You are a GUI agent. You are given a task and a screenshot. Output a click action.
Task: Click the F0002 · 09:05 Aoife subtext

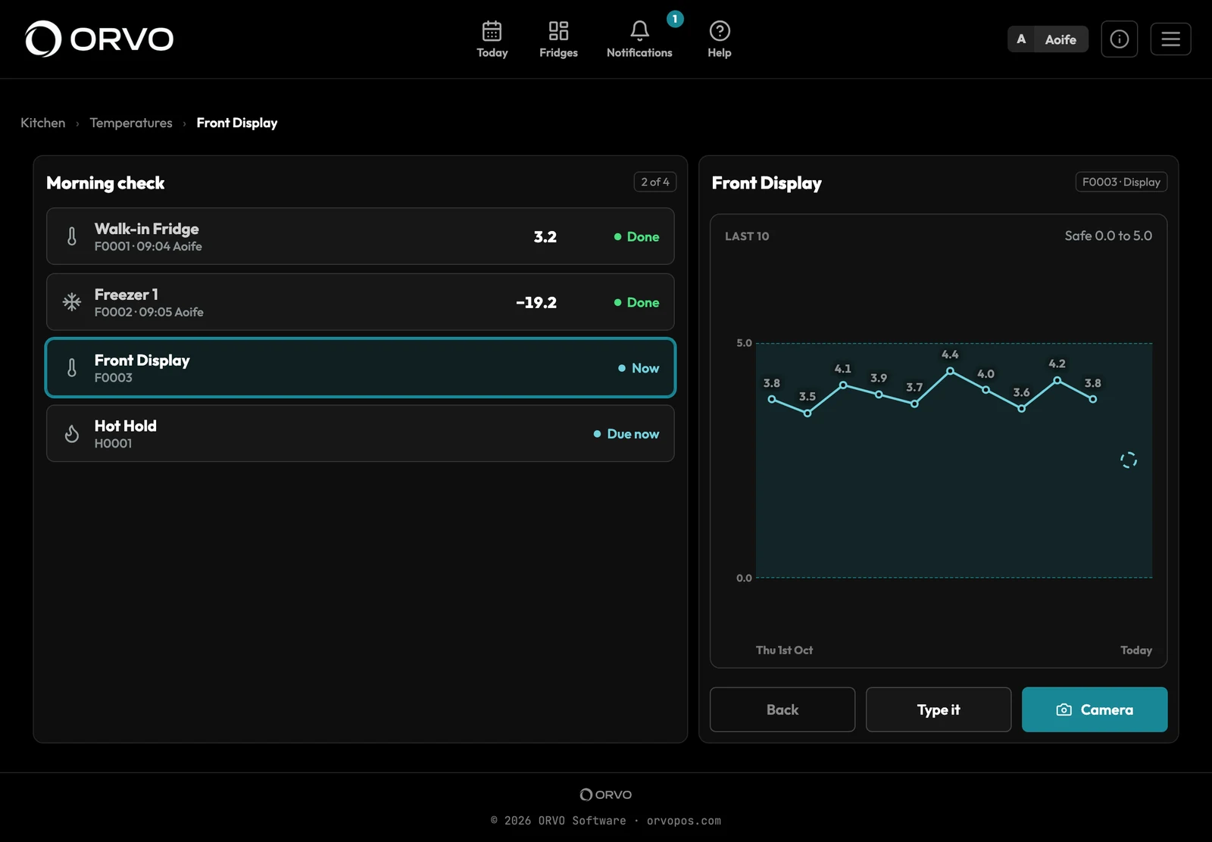(x=149, y=312)
